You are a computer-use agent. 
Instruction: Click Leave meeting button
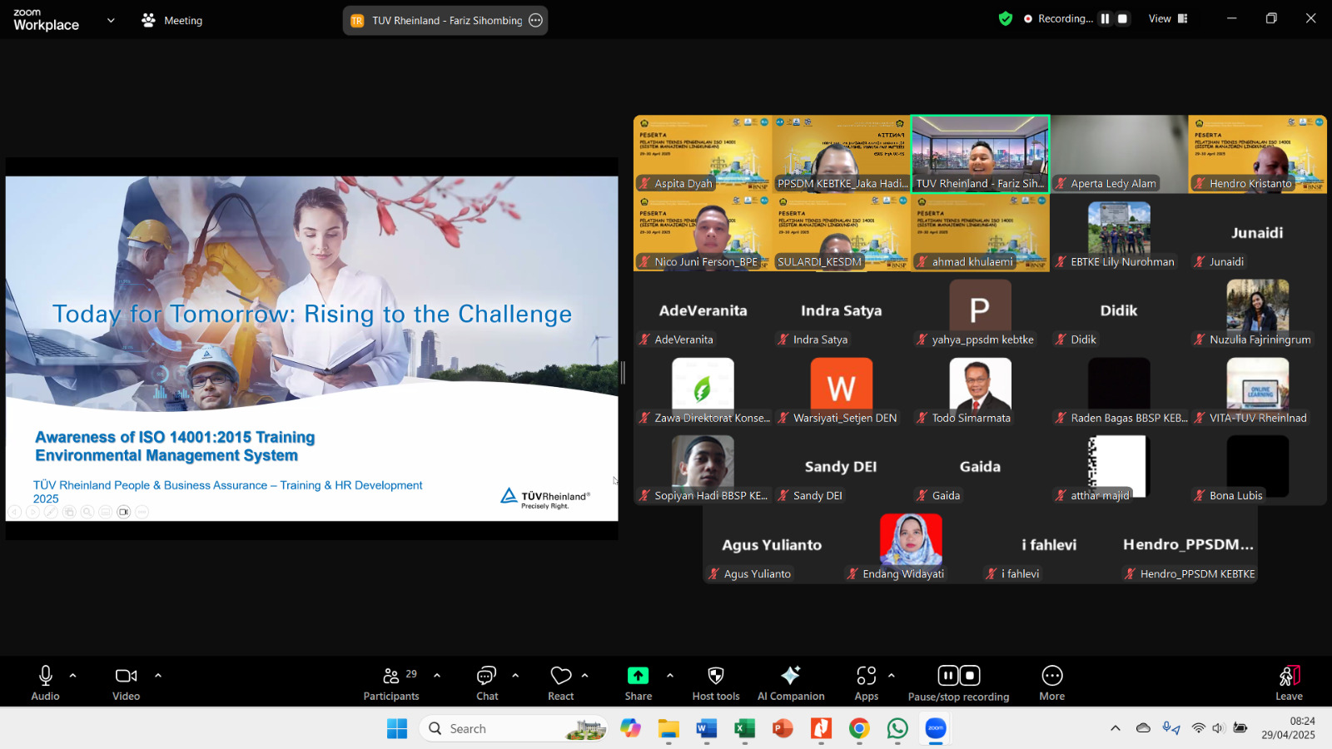click(x=1288, y=683)
